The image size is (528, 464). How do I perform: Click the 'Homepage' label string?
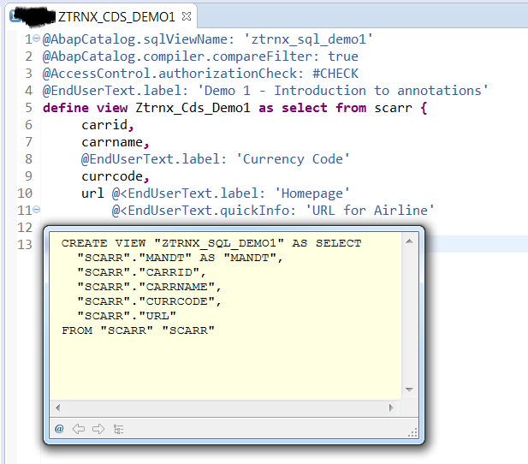(312, 193)
